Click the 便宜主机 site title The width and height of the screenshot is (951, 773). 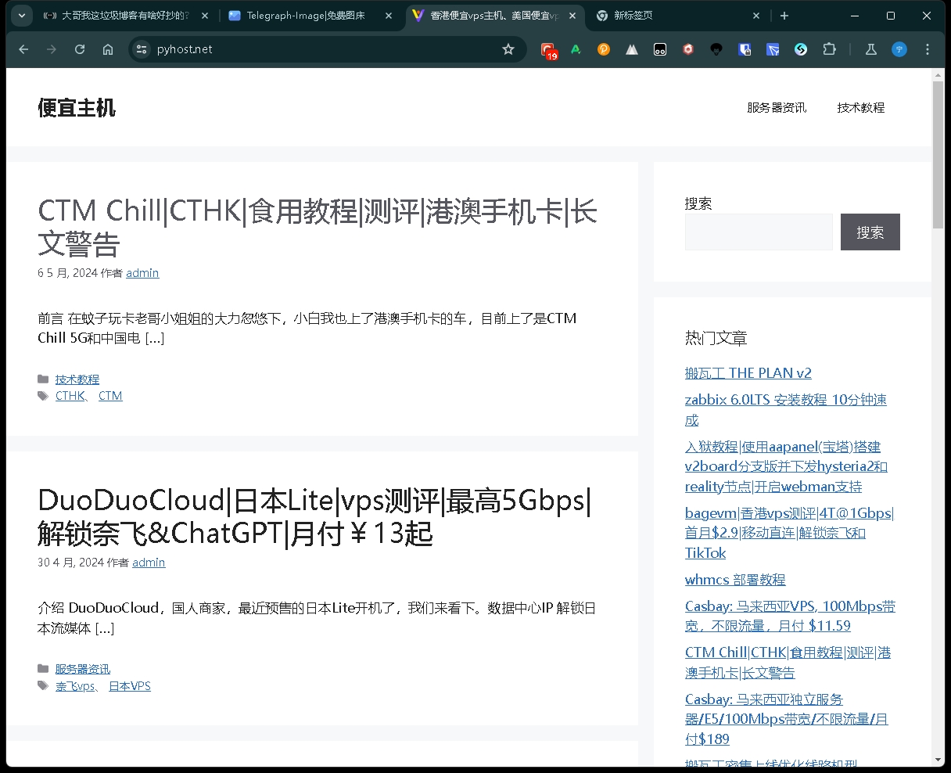tap(77, 108)
